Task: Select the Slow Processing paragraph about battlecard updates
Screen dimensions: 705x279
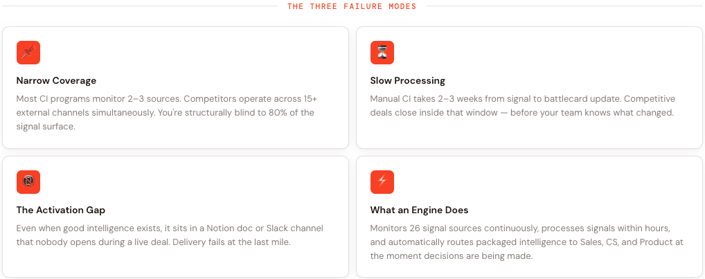Action: coord(523,106)
